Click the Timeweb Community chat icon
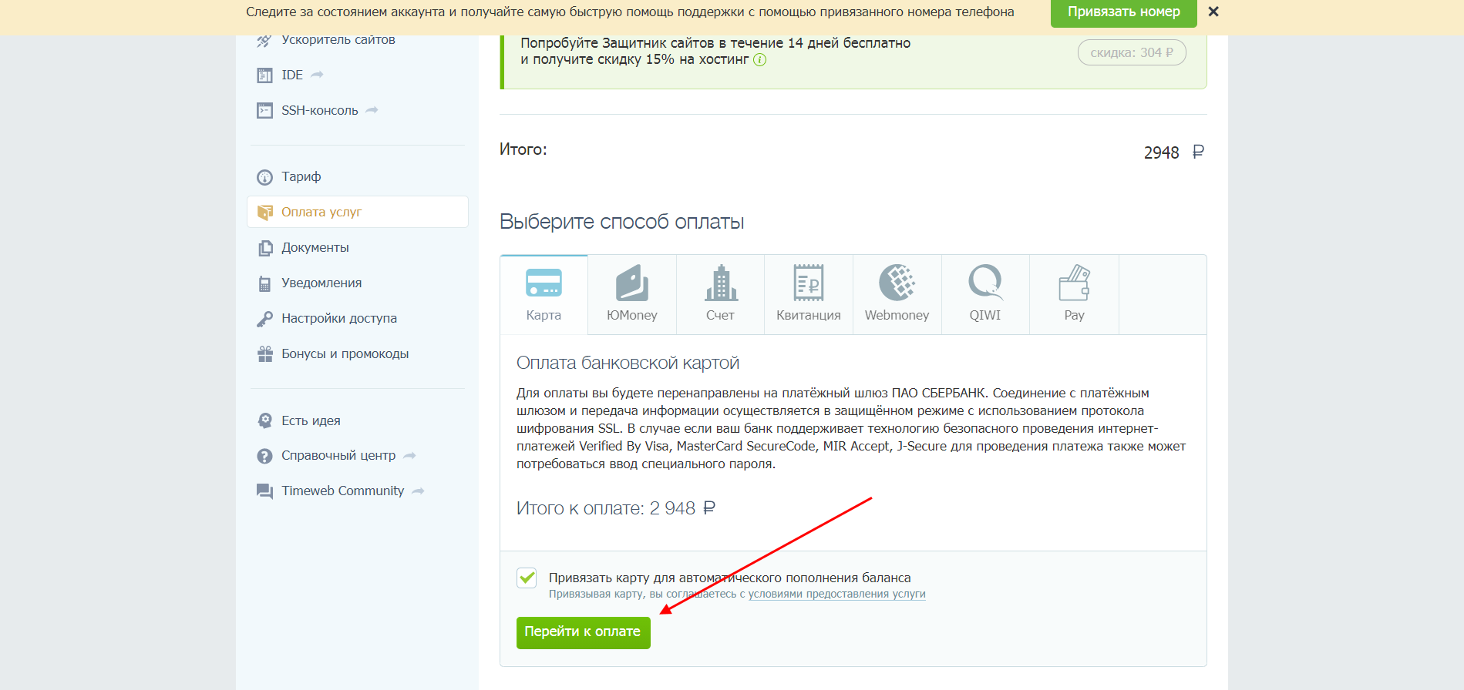This screenshot has width=1464, height=690. coord(264,491)
